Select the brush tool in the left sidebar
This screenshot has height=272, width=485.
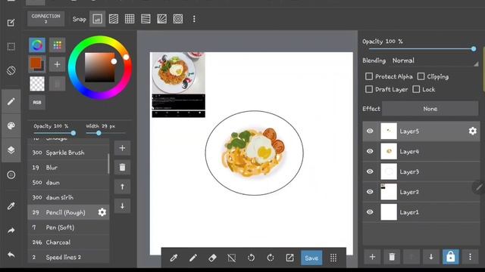click(11, 101)
